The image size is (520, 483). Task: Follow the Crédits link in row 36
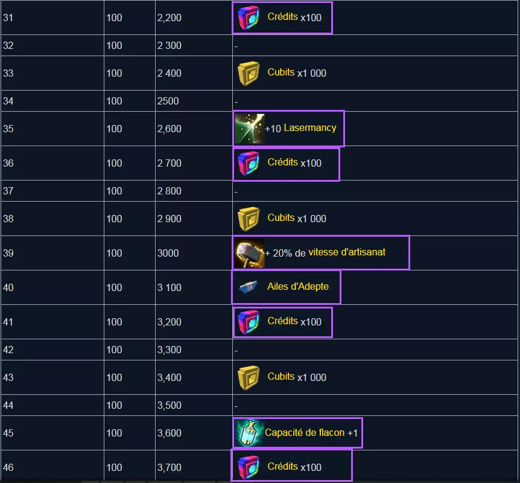pyautogui.click(x=282, y=162)
